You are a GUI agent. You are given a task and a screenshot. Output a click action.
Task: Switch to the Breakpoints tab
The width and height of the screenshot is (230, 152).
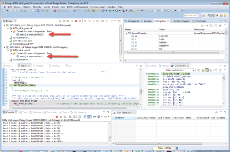(132, 21)
